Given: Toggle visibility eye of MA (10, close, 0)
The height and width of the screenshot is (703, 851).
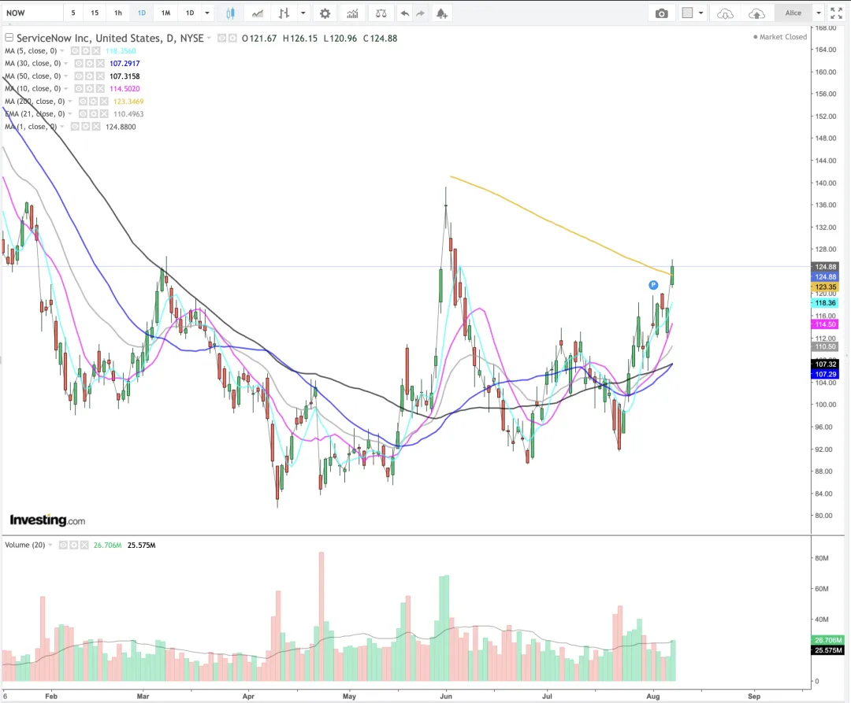Looking at the screenshot, I should click(x=80, y=89).
